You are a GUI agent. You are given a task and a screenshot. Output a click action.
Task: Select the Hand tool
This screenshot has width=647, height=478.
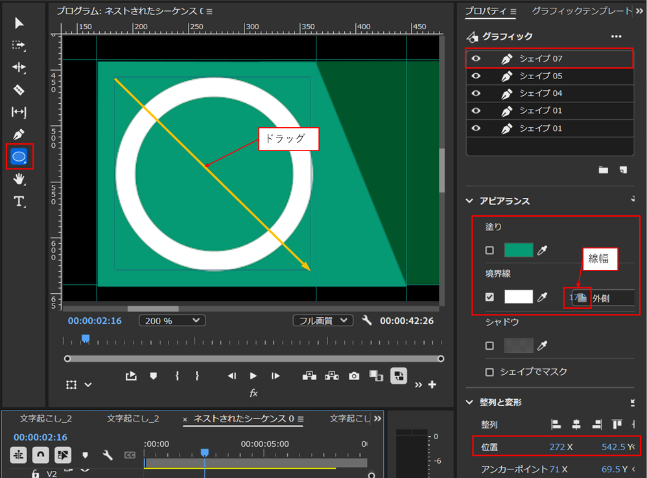pos(19,180)
